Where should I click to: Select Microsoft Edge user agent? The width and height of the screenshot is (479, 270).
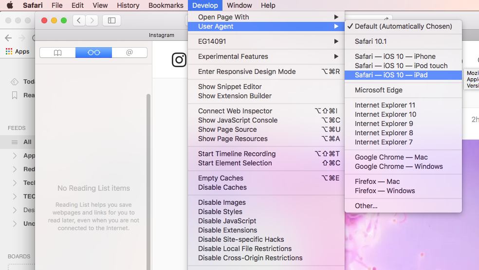coord(403,90)
